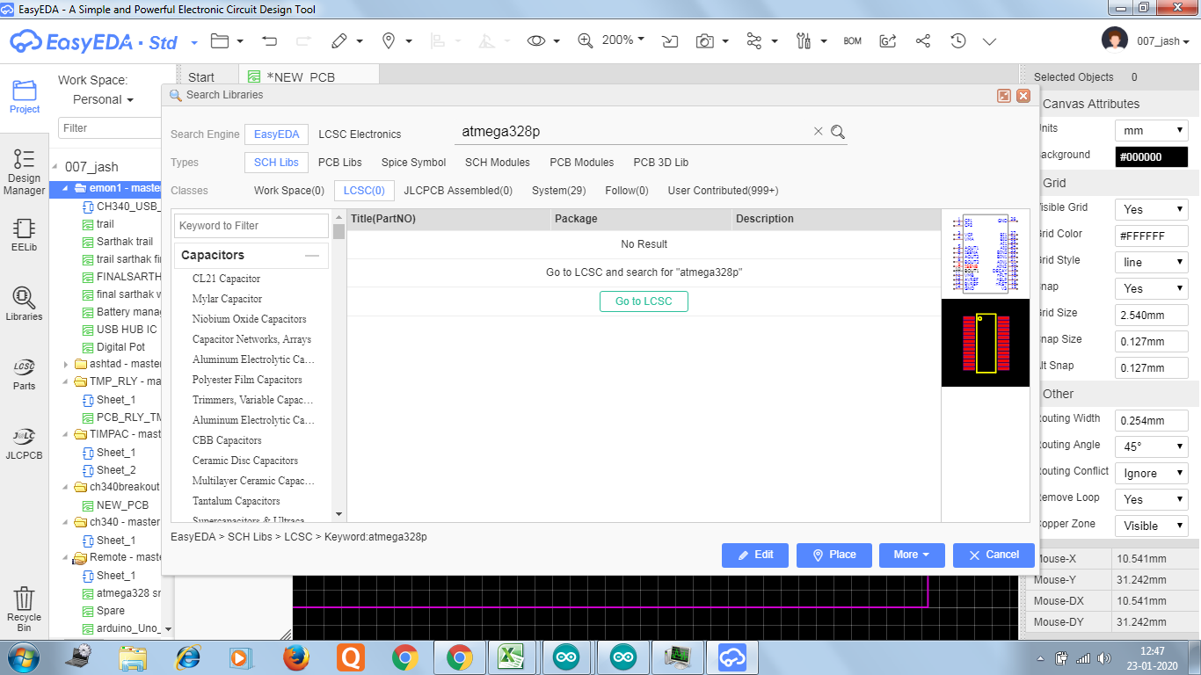Click the Go to LCSC button

tap(644, 301)
